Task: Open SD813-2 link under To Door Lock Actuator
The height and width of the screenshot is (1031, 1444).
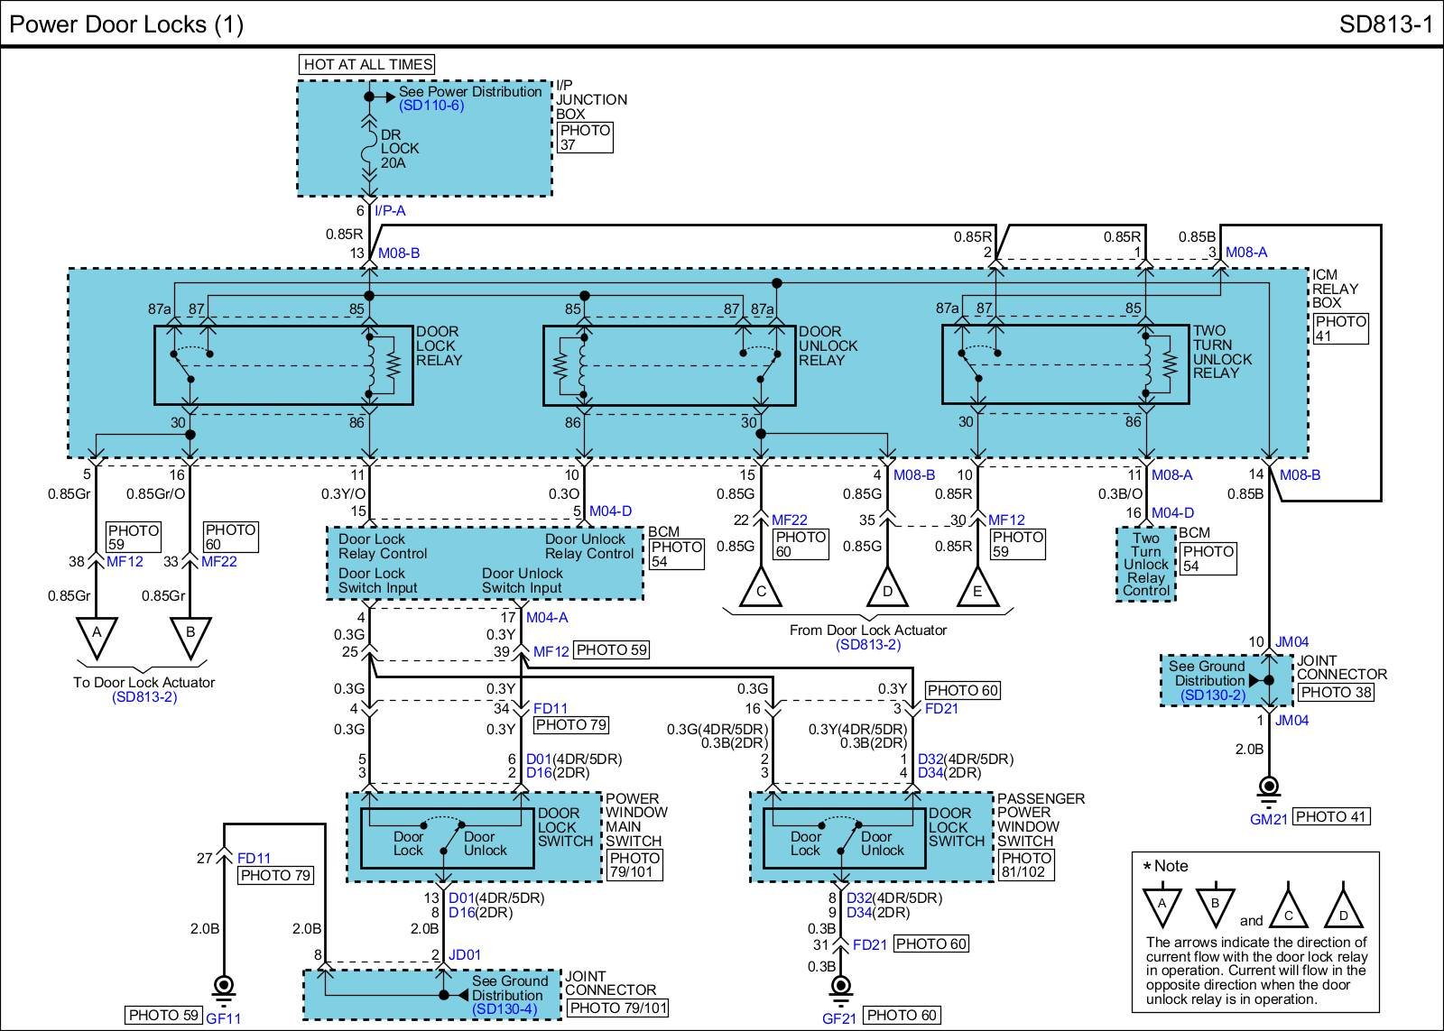Action: coord(144,697)
